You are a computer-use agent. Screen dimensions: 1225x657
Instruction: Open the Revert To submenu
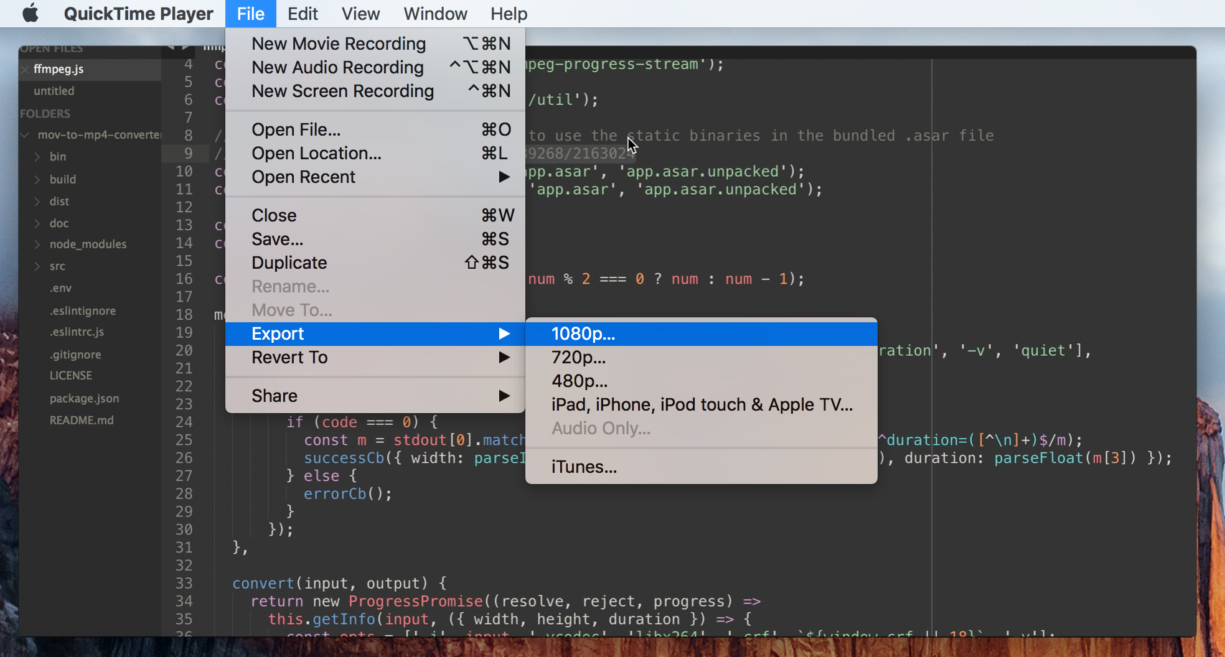pos(289,357)
